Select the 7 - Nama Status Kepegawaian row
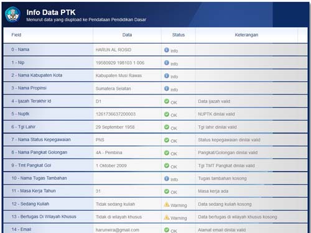This screenshot has width=311, height=233. point(155,140)
